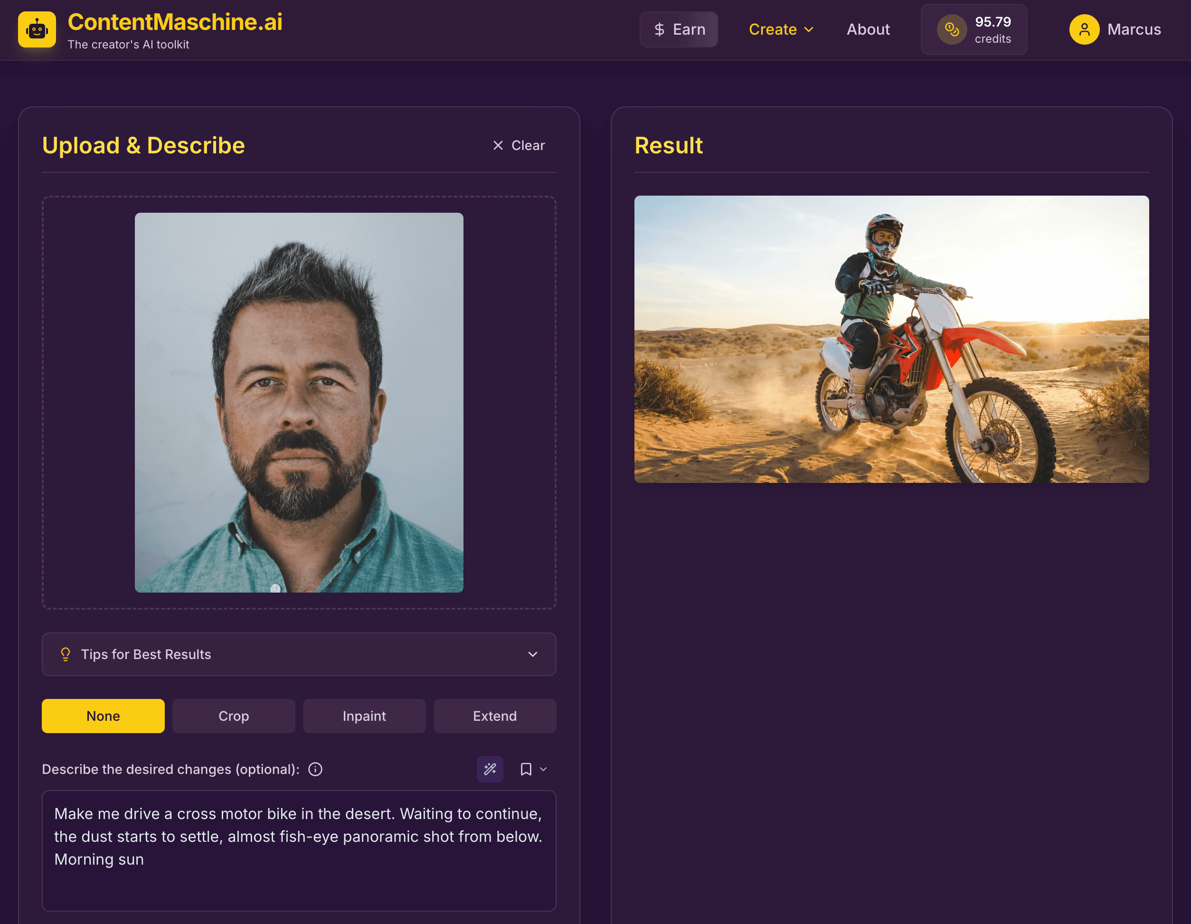
Task: Select the None option button
Action: coord(103,716)
